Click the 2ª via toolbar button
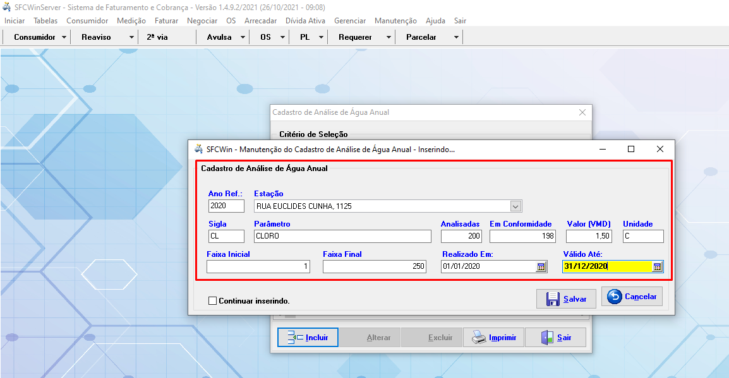The width and height of the screenshot is (729, 378). point(157,37)
